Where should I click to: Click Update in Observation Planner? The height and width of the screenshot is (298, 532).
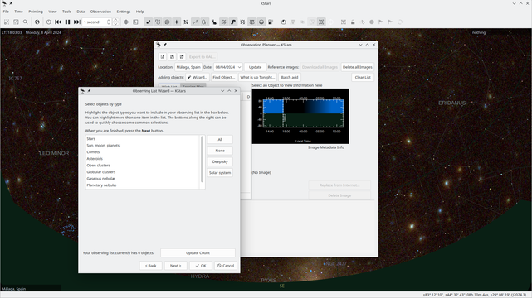pyautogui.click(x=255, y=67)
